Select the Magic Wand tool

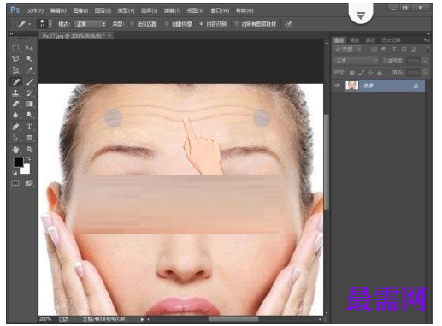[x=29, y=59]
